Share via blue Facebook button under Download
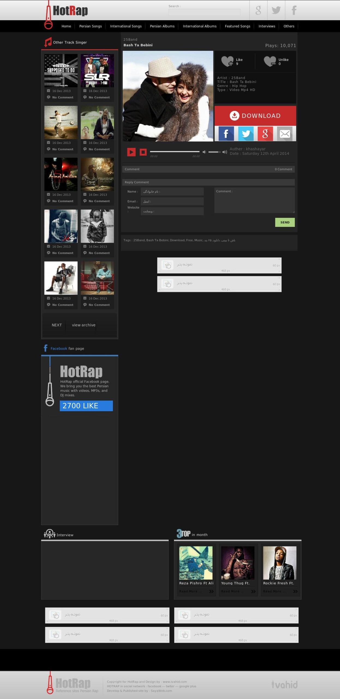 pyautogui.click(x=226, y=134)
